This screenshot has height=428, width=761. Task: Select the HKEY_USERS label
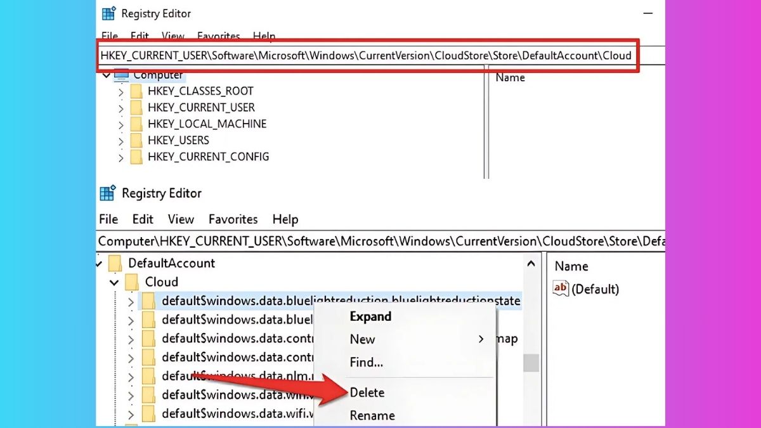[178, 140]
